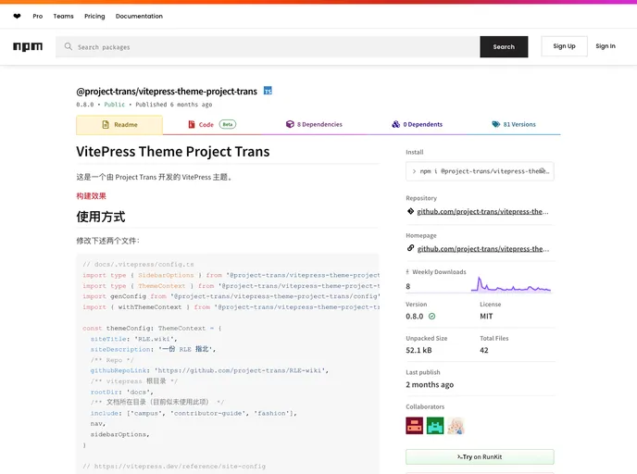This screenshot has height=474, width=637.
Task: Open the Pro menu item
Action: pyautogui.click(x=38, y=17)
